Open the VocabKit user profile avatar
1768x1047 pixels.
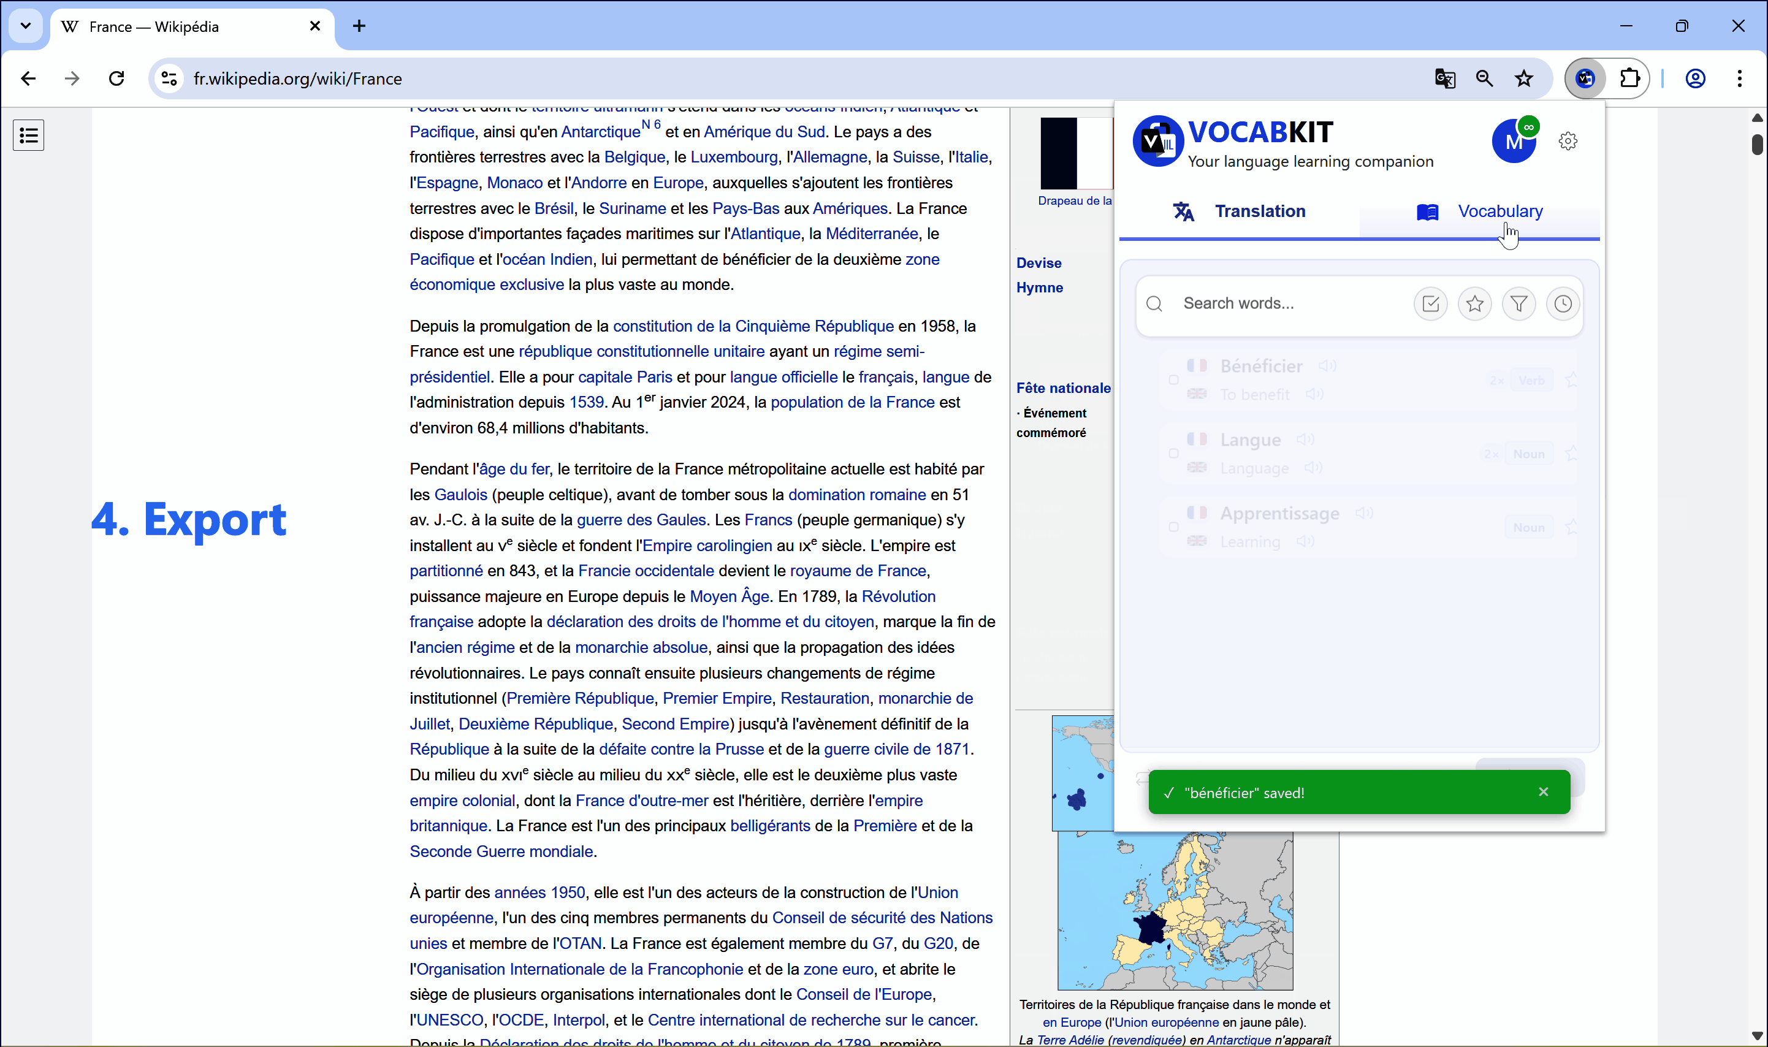click(1514, 141)
